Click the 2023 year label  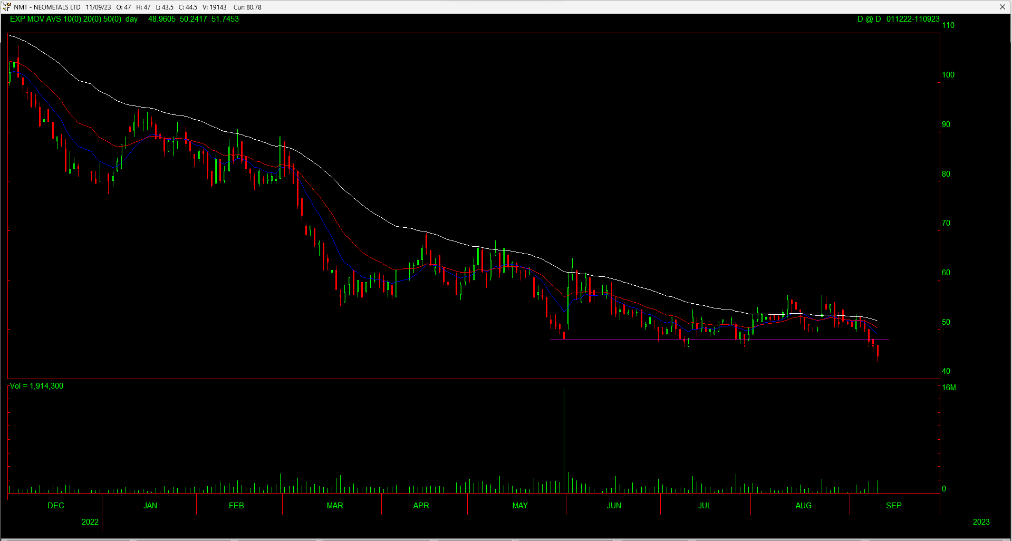click(981, 522)
